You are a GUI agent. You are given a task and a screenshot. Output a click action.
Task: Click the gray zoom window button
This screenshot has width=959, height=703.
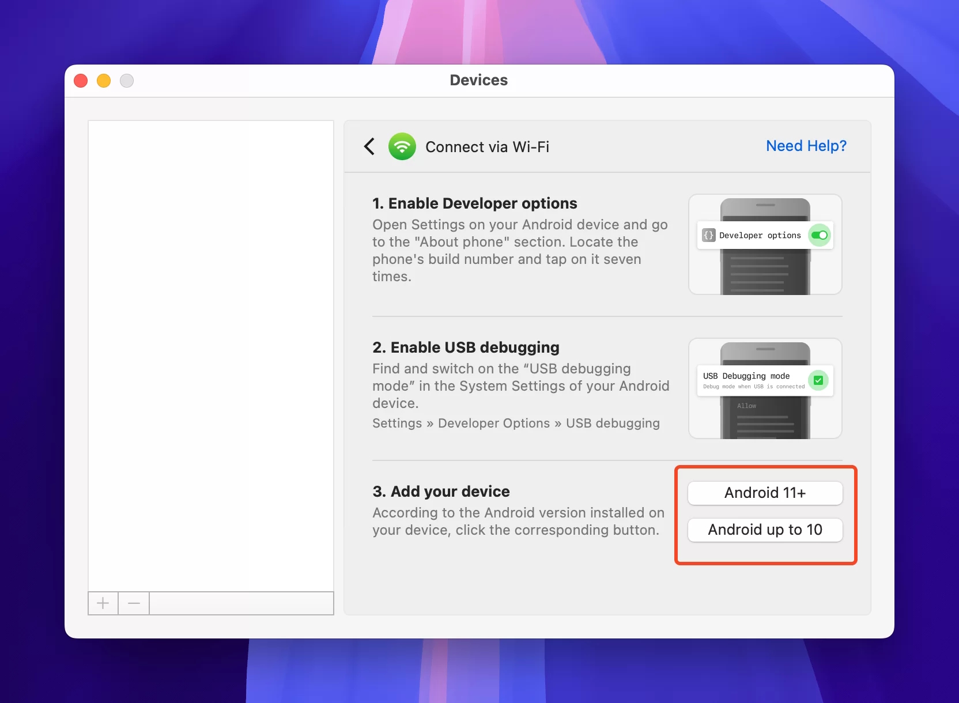[127, 81]
